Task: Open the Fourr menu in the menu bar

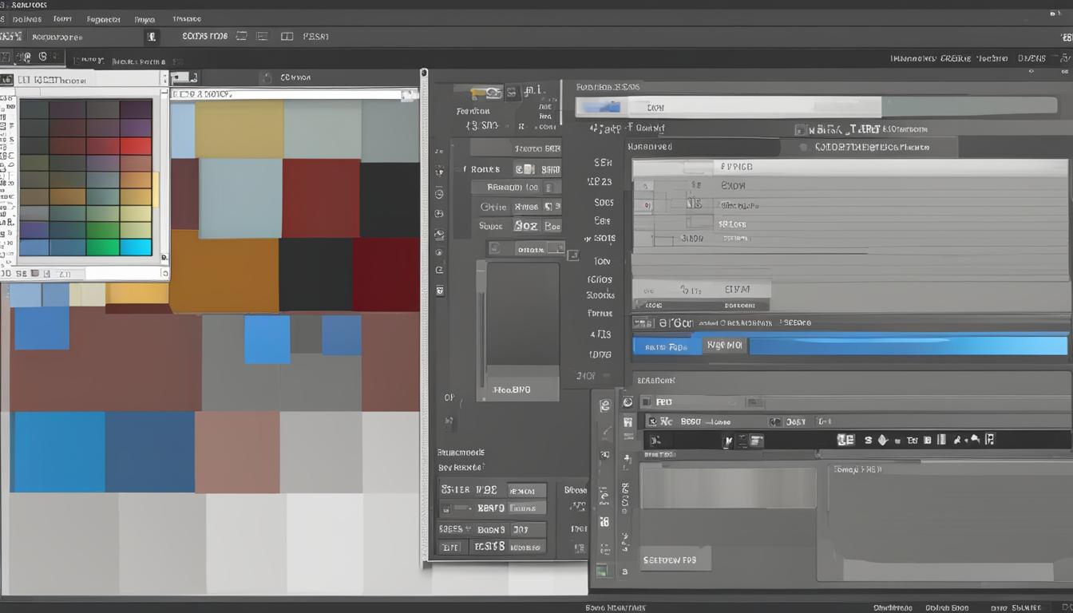Action: tap(62, 18)
